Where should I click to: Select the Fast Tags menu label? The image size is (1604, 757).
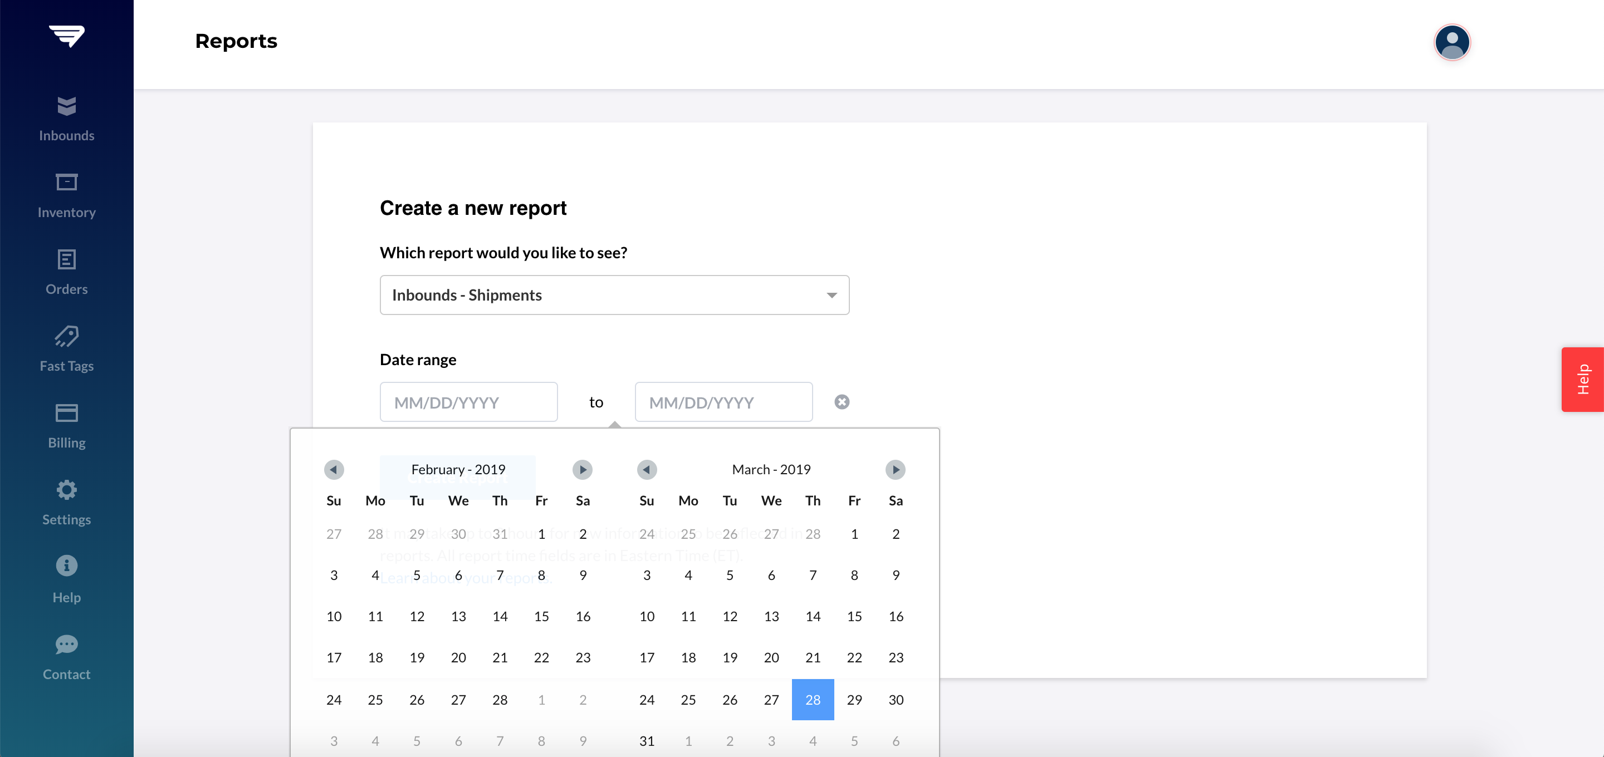click(67, 366)
